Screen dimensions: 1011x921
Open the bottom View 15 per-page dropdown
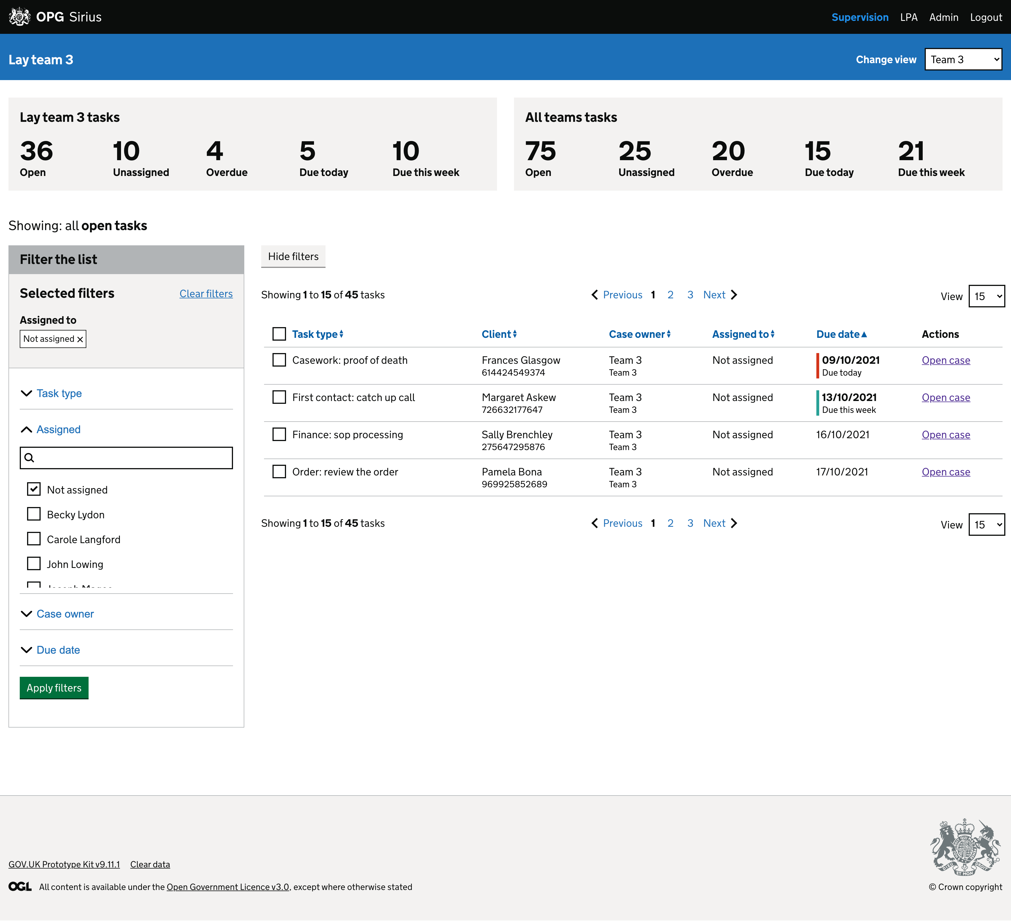click(986, 525)
